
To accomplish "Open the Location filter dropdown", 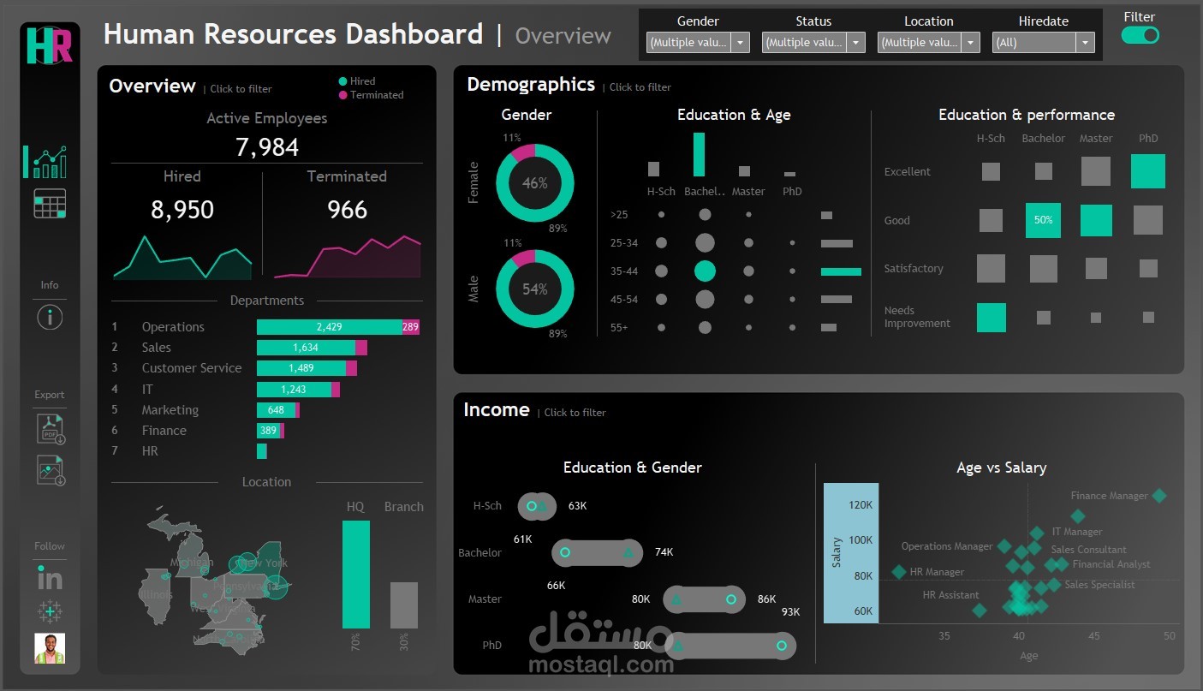I will click(929, 42).
